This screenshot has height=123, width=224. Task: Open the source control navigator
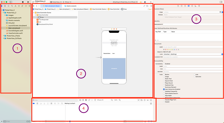tap(5, 6)
